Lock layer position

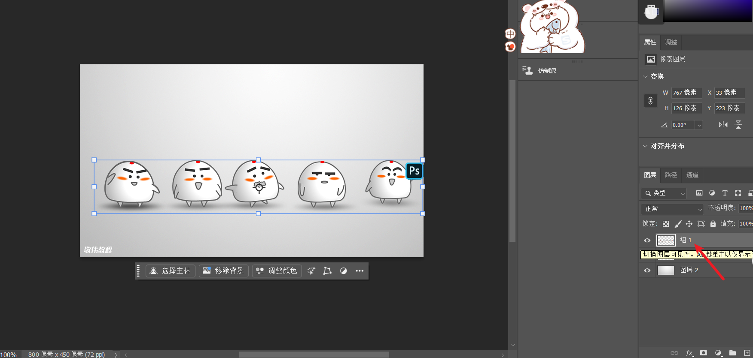click(x=689, y=224)
